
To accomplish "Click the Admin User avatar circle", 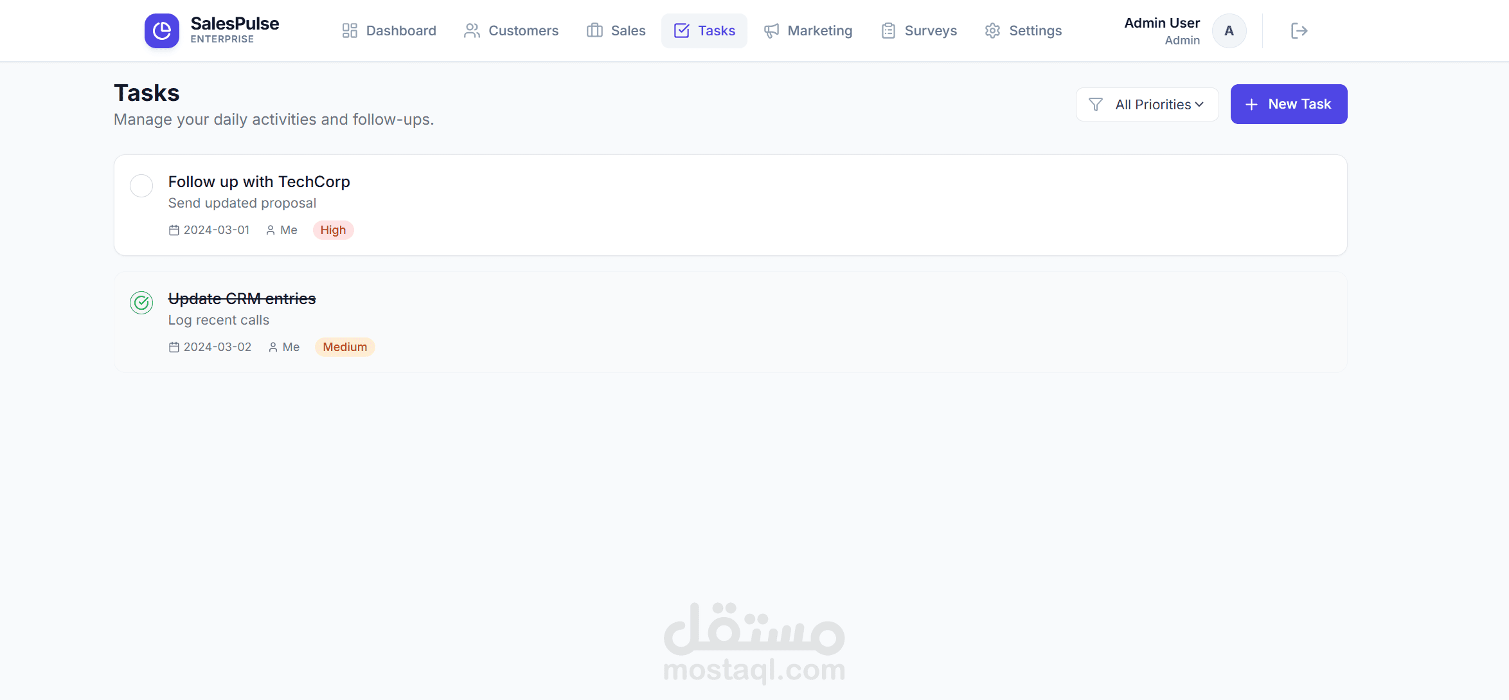I will tap(1229, 31).
